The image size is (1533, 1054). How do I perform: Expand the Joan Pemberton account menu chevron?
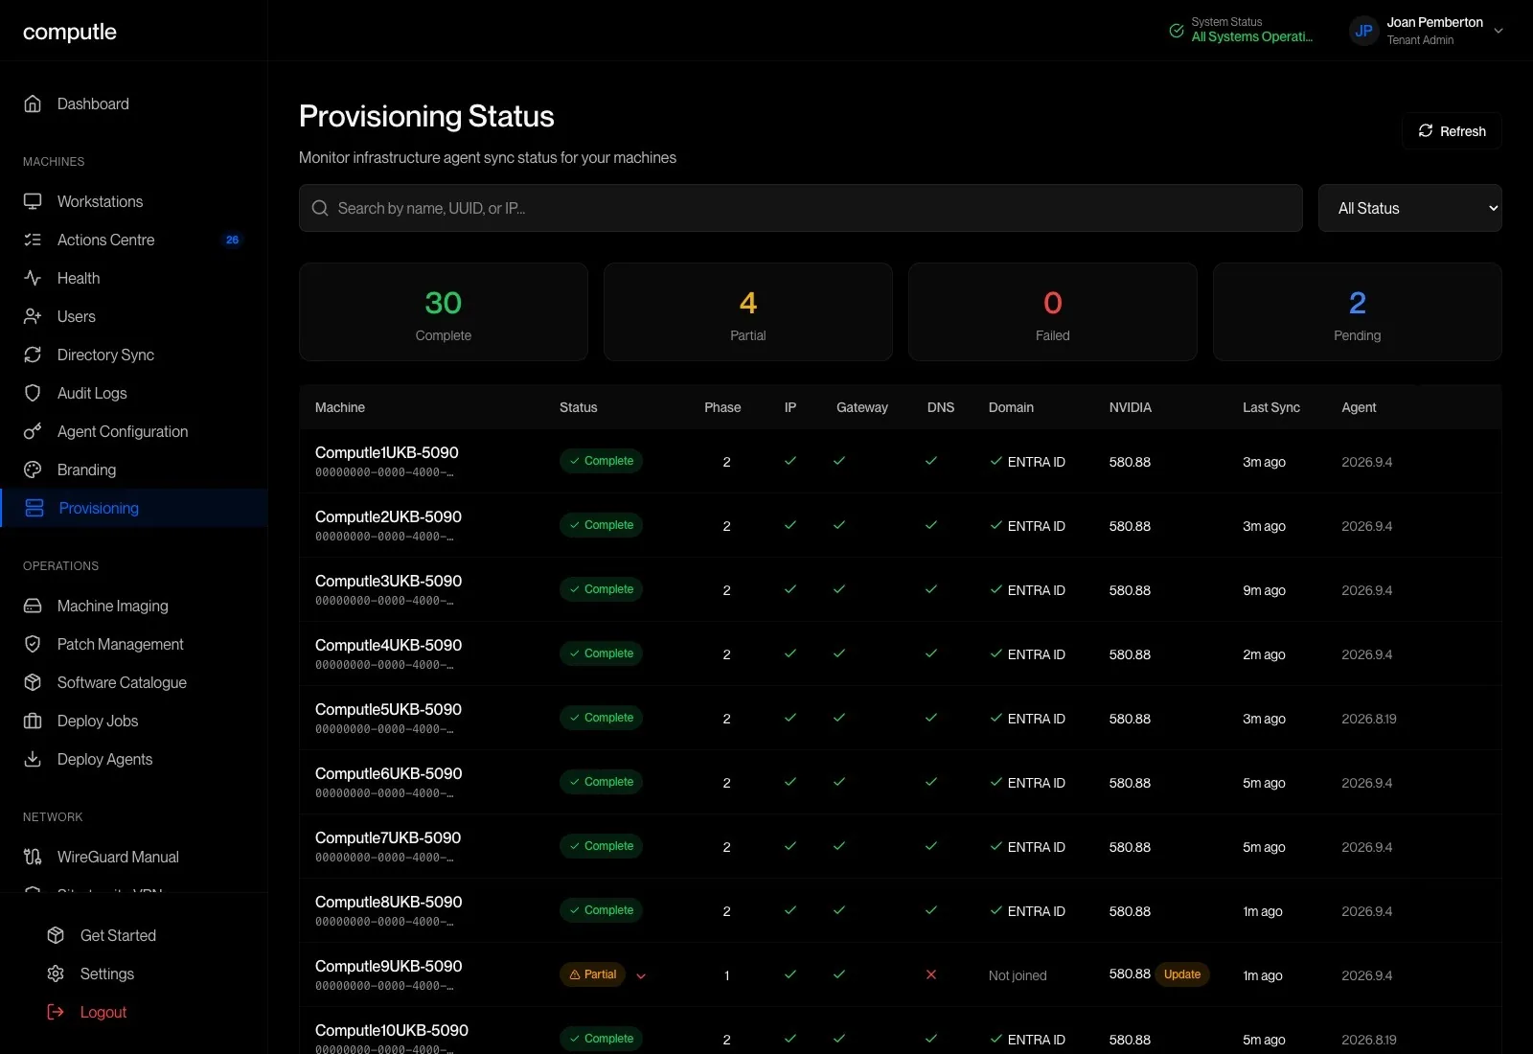(1499, 31)
